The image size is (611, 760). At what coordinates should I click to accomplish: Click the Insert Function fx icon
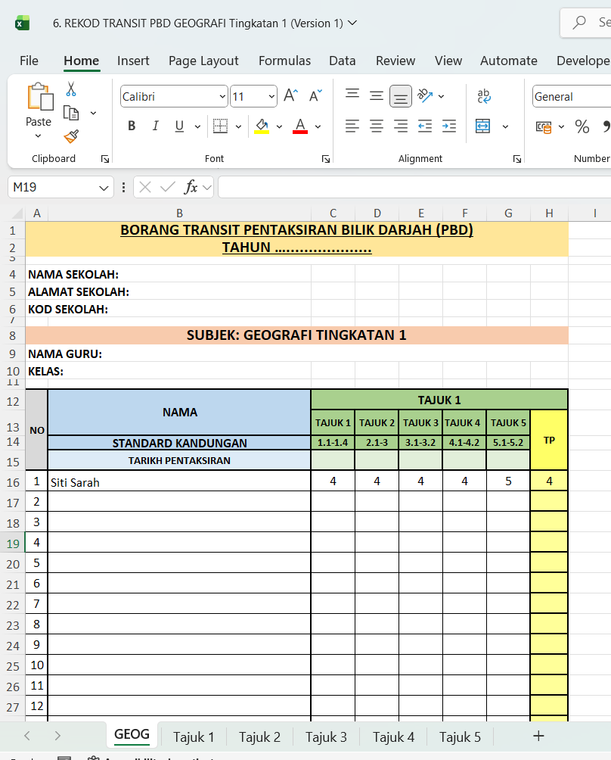191,187
